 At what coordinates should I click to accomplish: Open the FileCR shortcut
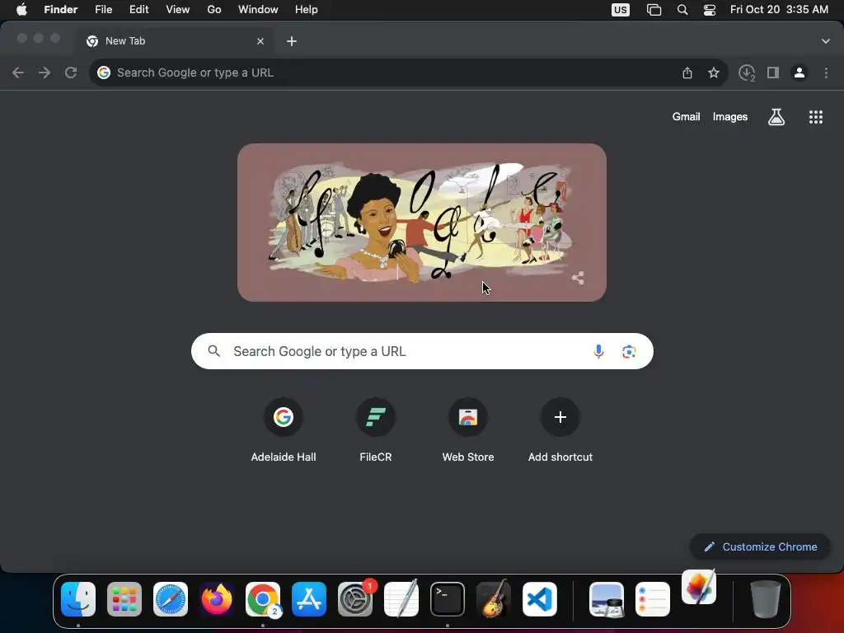[x=376, y=430]
